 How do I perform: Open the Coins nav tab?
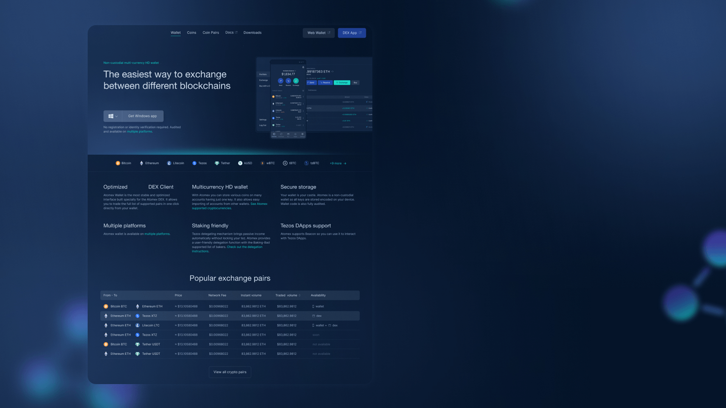click(x=191, y=32)
